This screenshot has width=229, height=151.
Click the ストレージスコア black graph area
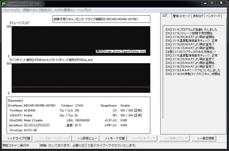81,41
